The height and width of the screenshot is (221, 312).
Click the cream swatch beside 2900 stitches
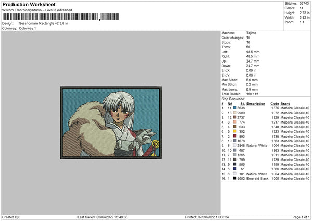coord(235,113)
